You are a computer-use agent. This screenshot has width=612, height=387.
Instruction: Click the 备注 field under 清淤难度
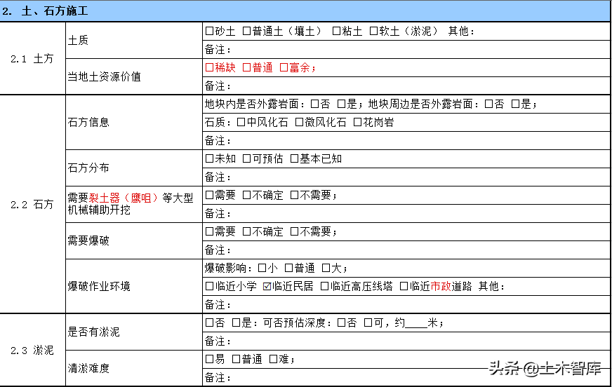pos(406,377)
